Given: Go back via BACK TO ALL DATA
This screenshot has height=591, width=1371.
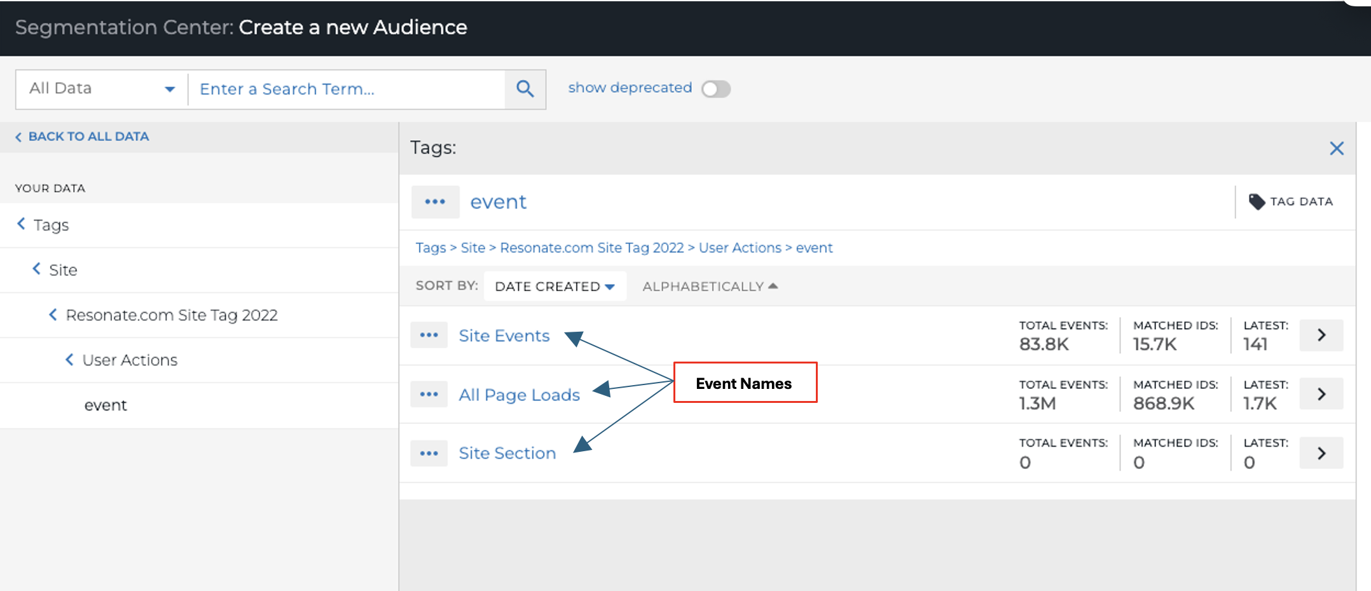Looking at the screenshot, I should [x=82, y=137].
